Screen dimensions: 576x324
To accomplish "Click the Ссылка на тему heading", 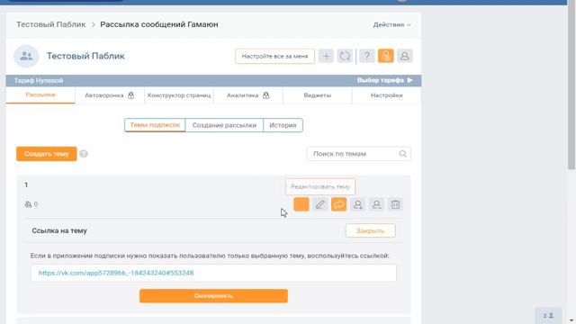I will [x=59, y=230].
